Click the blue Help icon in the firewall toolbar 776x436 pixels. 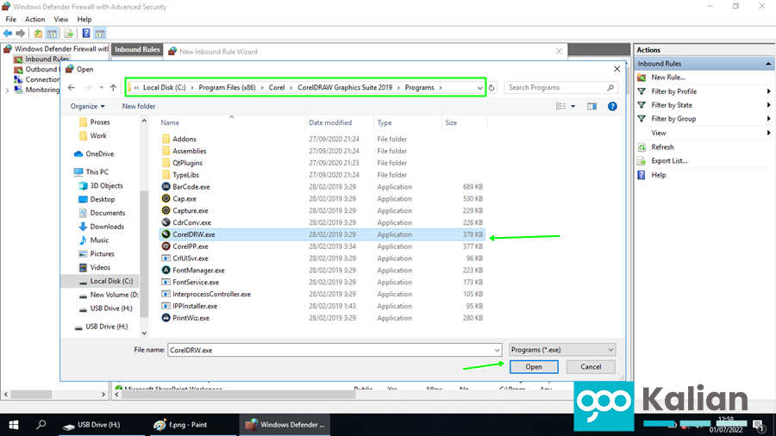[86, 33]
